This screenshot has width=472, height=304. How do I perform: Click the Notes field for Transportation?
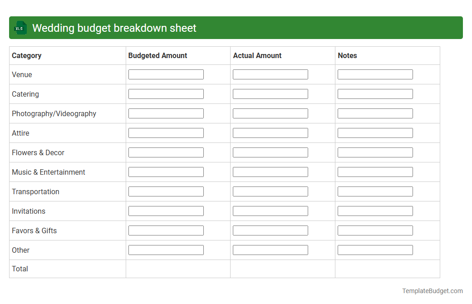point(375,191)
